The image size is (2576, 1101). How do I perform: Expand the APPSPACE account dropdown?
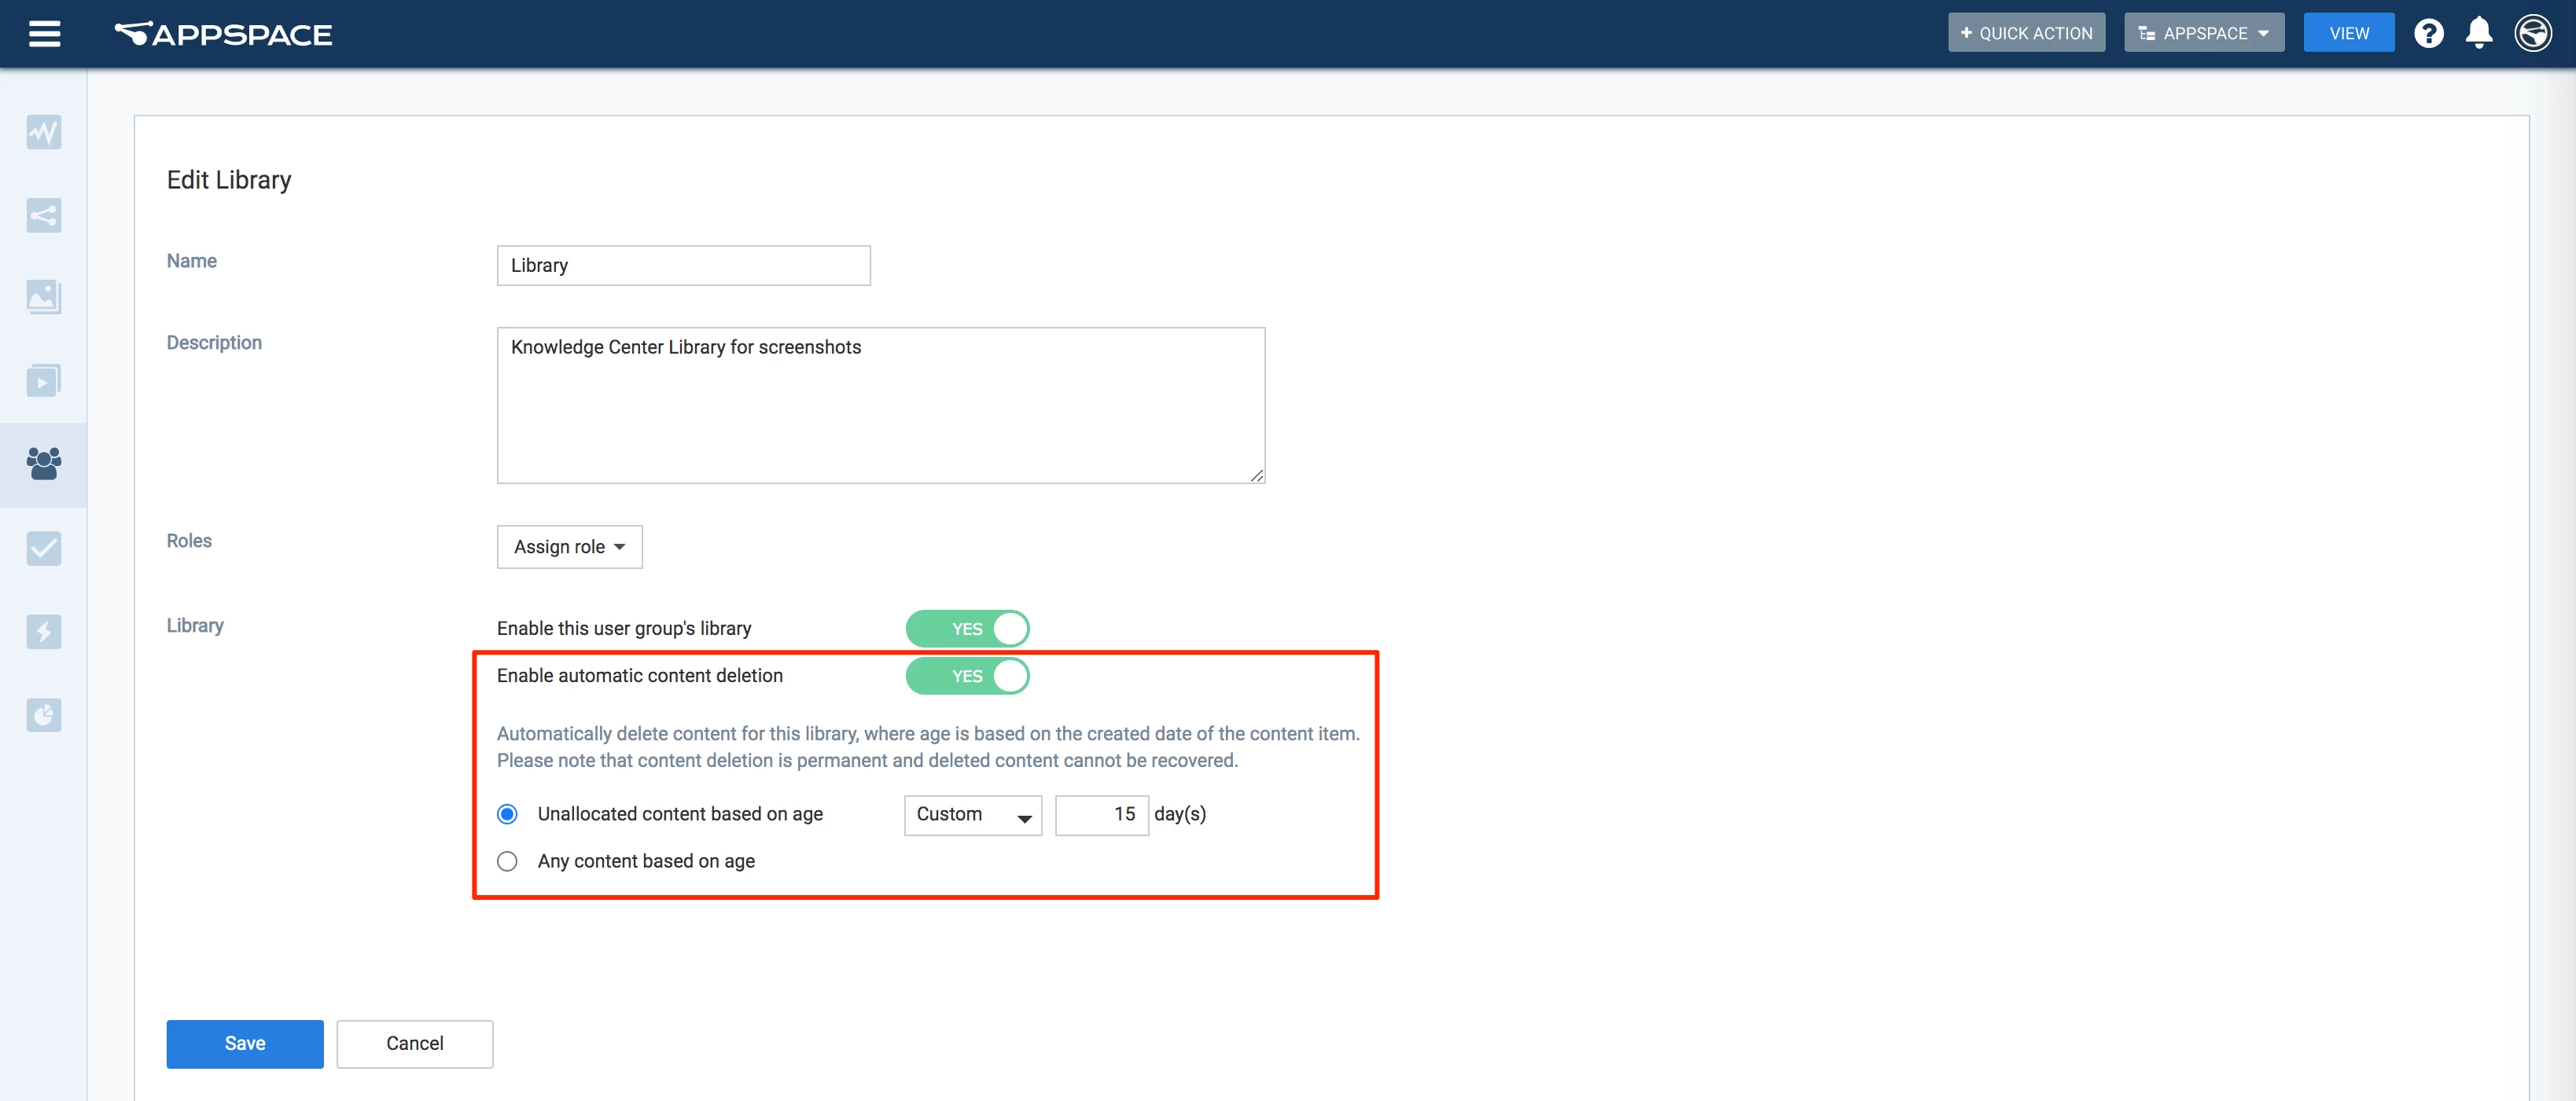point(2203,34)
